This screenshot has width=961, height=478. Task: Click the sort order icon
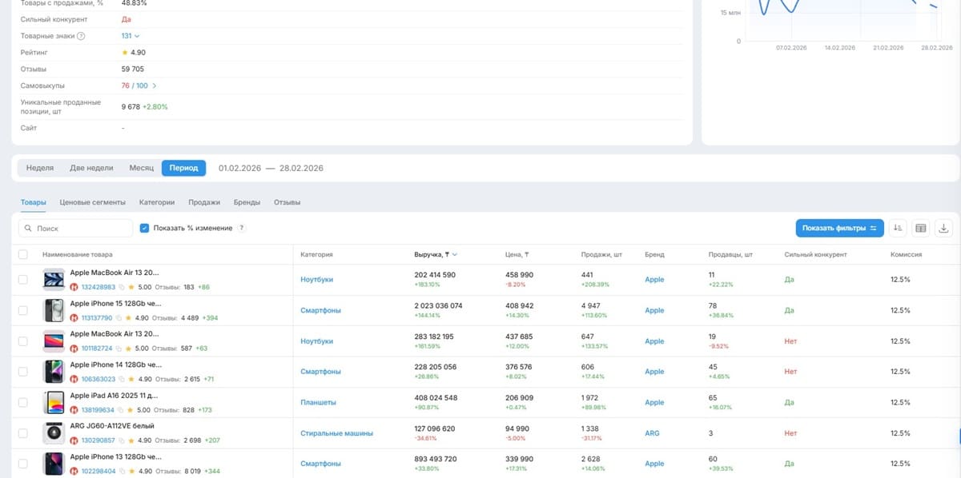[x=898, y=228]
